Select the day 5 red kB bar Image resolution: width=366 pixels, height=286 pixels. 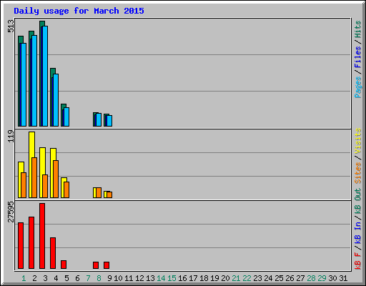pyautogui.click(x=64, y=265)
